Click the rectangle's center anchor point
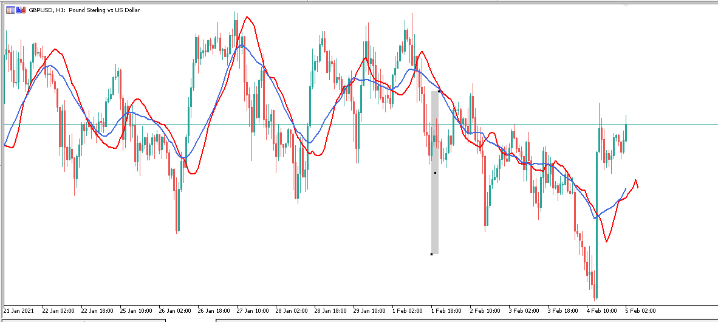This screenshot has width=718, height=322. [435, 173]
